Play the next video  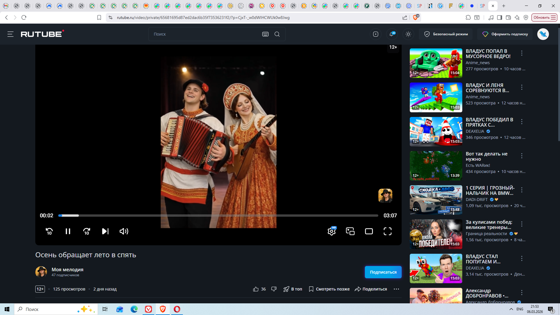click(105, 231)
